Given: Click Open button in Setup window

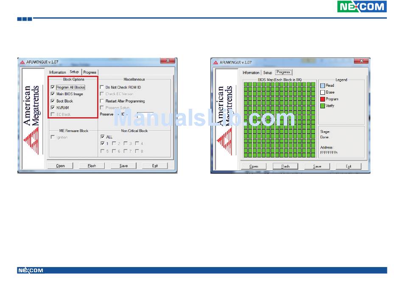Looking at the screenshot, I should pos(60,165).
